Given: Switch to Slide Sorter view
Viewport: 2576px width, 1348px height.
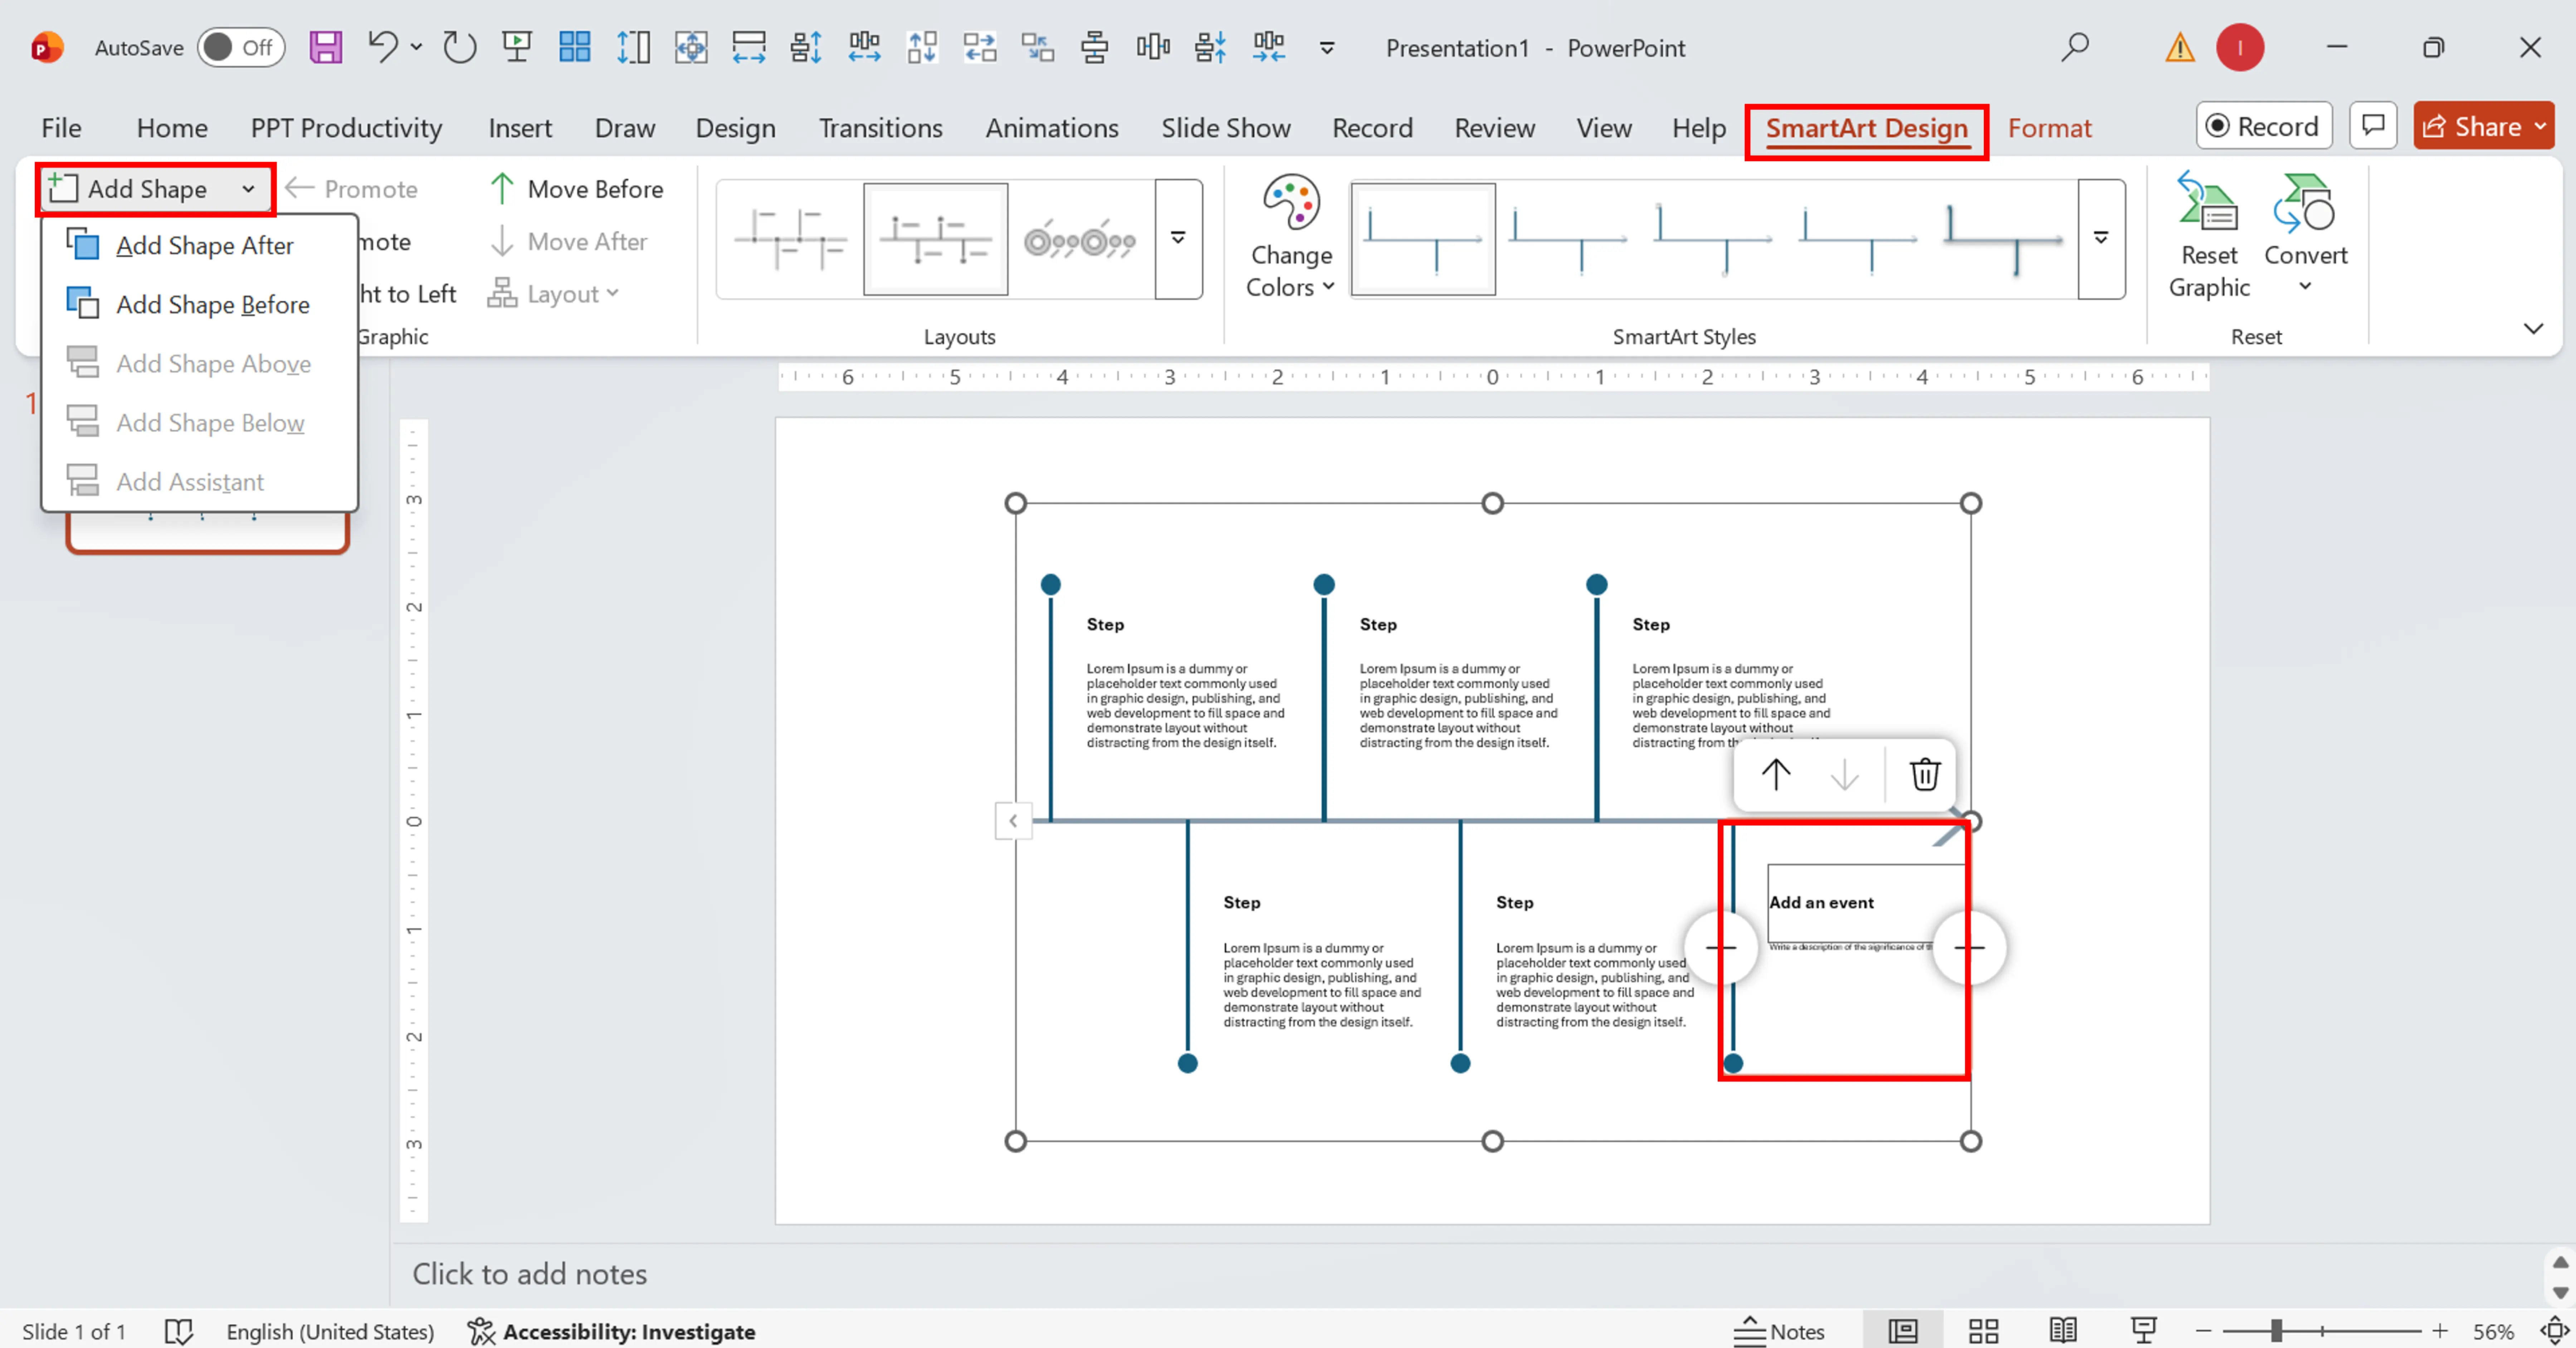Looking at the screenshot, I should click(1983, 1331).
